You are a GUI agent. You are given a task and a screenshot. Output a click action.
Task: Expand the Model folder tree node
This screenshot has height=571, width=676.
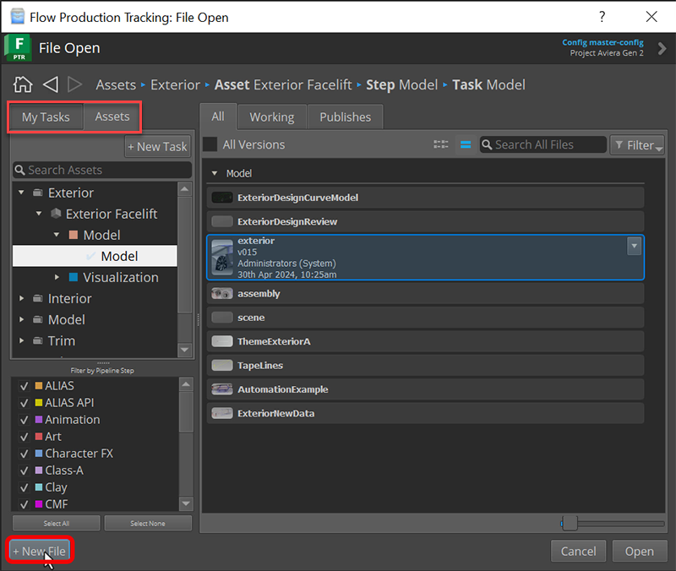[x=22, y=319]
